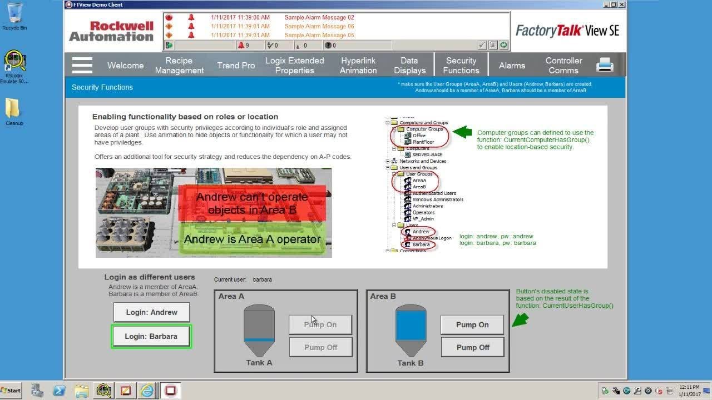Switch to Trend Pro display
This screenshot has width=712, height=400.
pos(236,66)
